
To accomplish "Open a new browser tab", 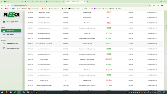I will pyautogui.click(x=87, y=2).
